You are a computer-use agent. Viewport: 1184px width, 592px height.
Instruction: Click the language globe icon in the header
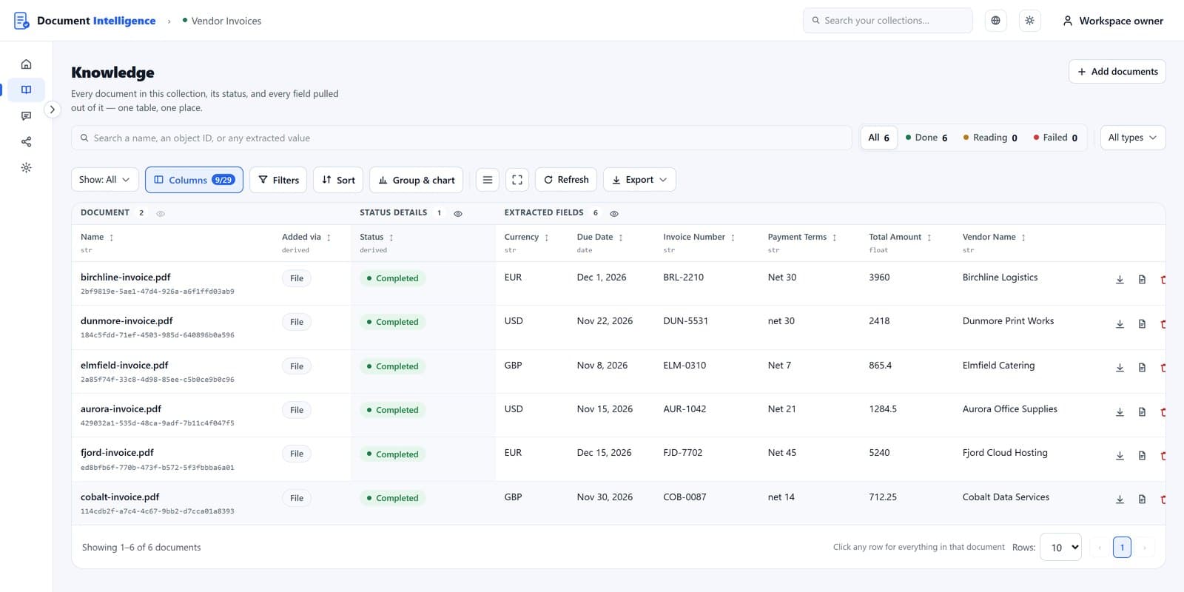click(x=995, y=21)
